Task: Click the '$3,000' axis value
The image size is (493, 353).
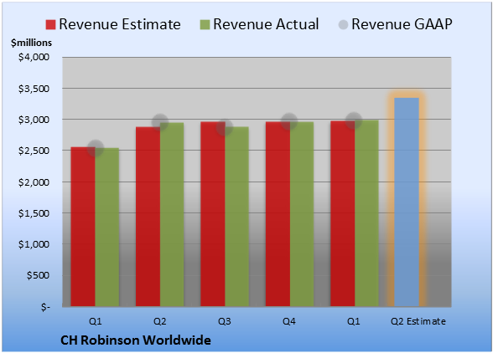Action: point(34,120)
